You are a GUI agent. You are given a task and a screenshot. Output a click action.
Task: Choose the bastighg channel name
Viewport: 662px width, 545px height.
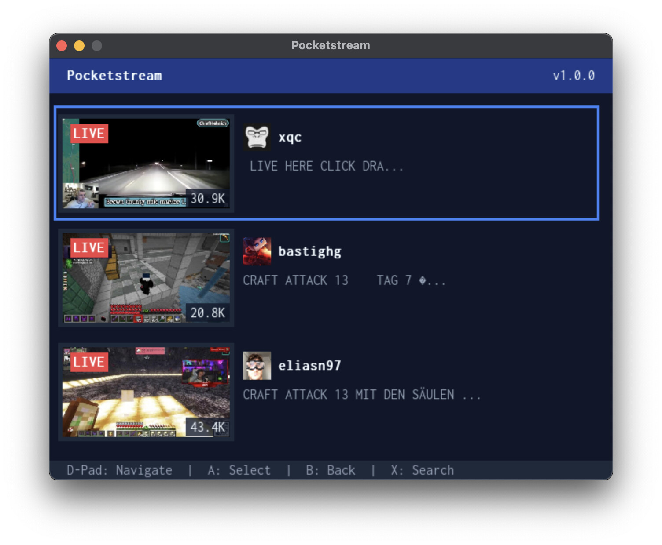pos(309,251)
